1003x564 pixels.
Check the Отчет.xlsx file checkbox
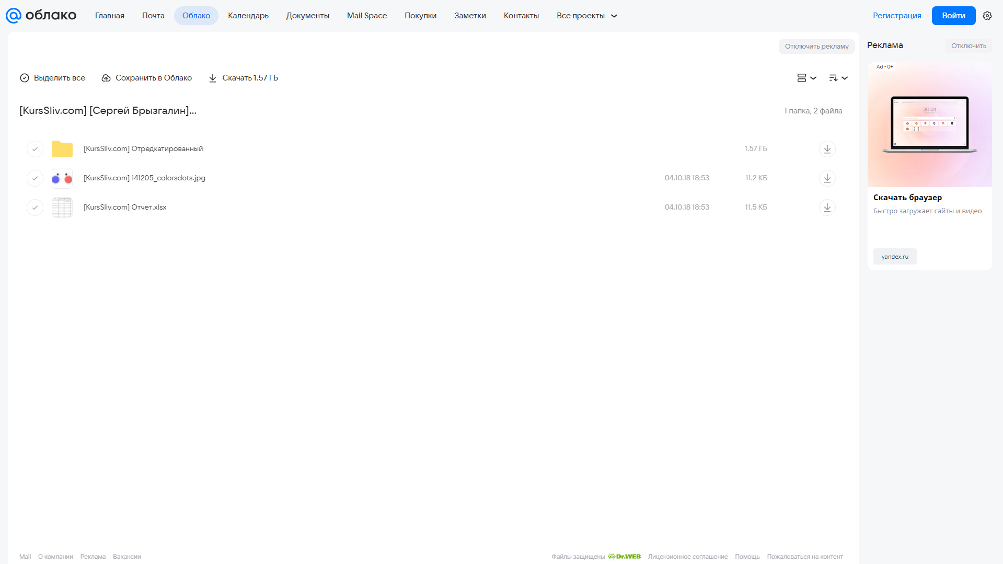[x=35, y=208]
